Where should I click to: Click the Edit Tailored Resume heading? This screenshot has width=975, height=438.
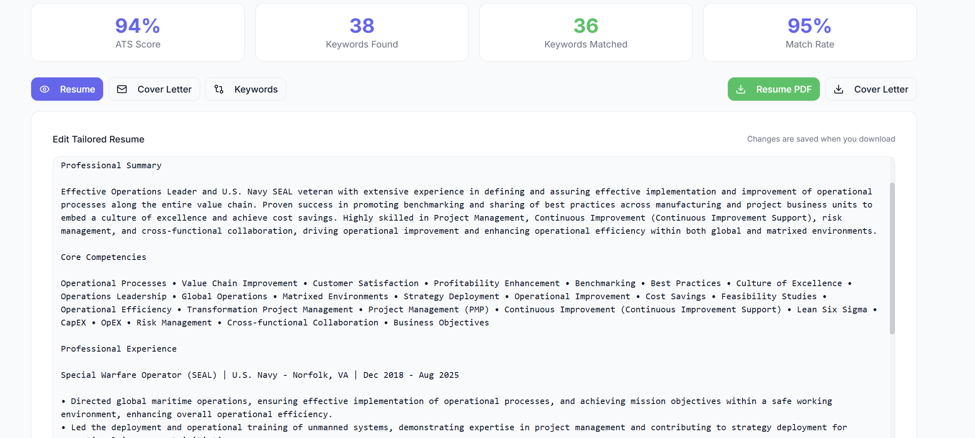[98, 139]
